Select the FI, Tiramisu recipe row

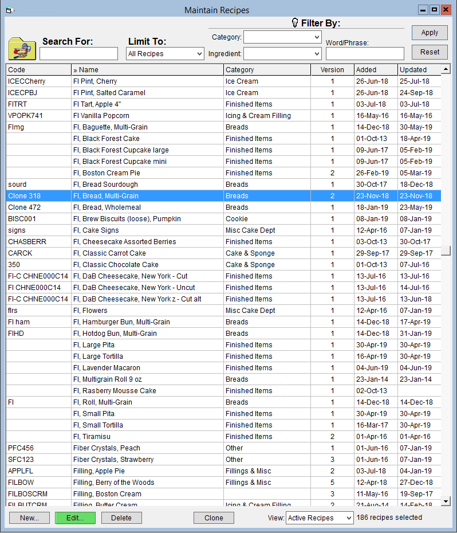pos(223,437)
